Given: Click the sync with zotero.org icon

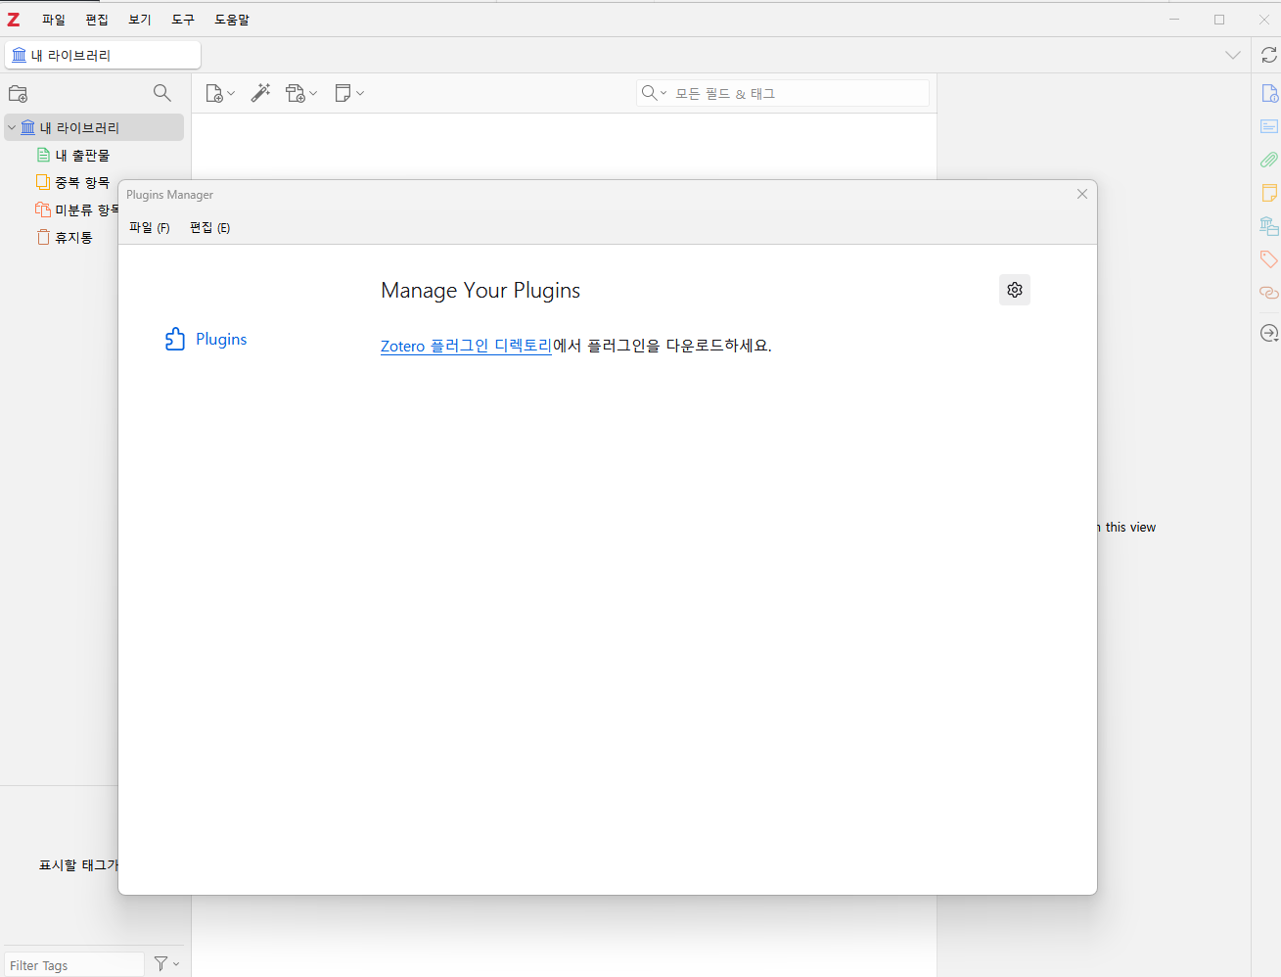Looking at the screenshot, I should pyautogui.click(x=1269, y=55).
